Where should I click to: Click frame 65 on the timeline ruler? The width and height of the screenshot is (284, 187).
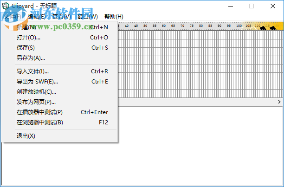[x=173, y=26]
